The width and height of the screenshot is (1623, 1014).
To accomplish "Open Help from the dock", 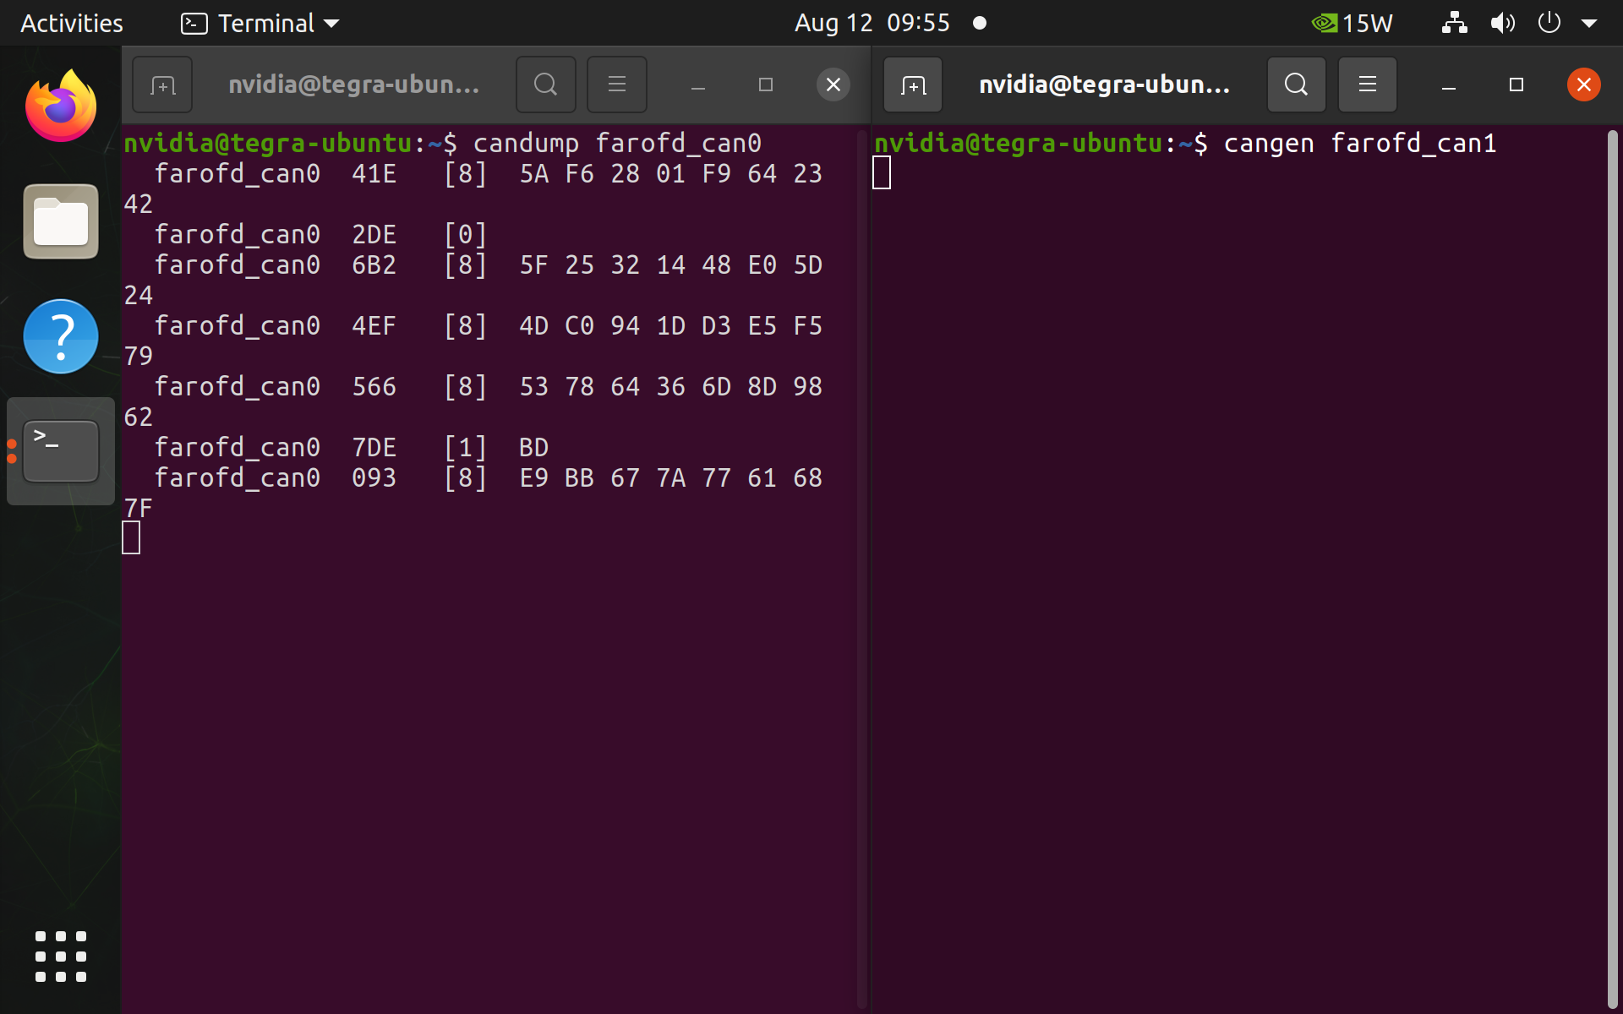I will (x=61, y=336).
